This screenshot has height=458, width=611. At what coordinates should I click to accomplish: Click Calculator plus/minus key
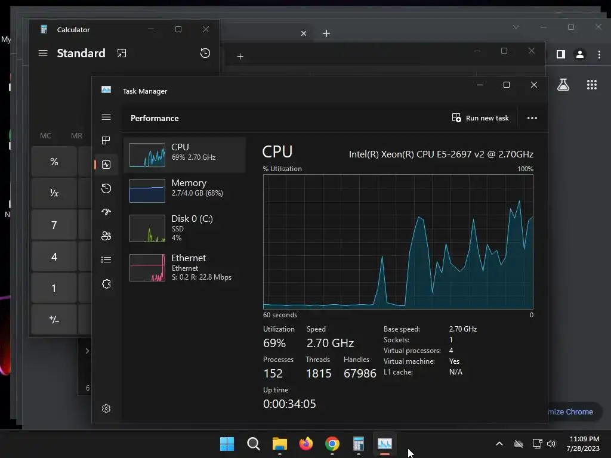54,320
